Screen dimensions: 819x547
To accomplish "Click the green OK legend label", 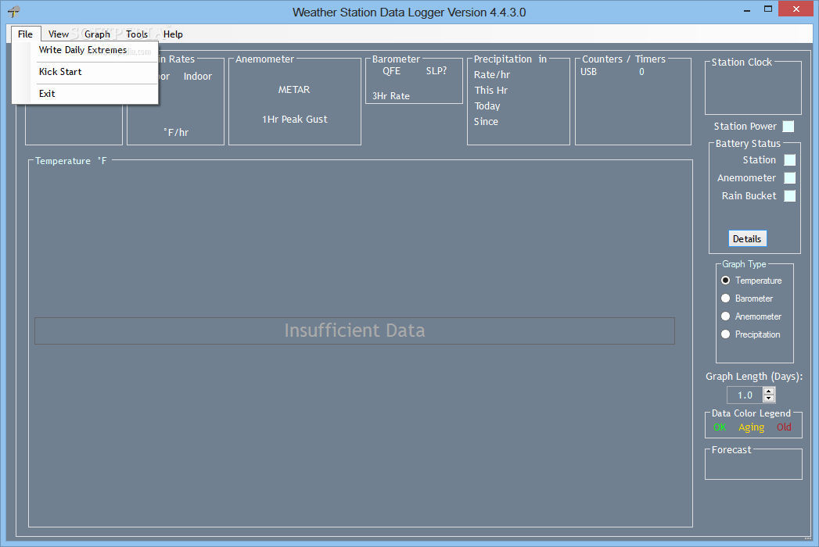I will click(720, 427).
